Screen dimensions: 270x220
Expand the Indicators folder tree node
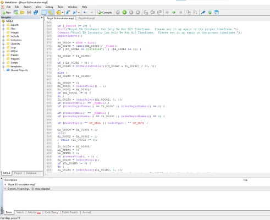(x=3, y=40)
